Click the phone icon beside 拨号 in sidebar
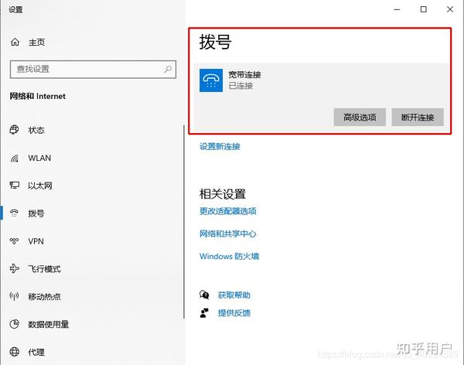The image size is (464, 365). point(14,213)
